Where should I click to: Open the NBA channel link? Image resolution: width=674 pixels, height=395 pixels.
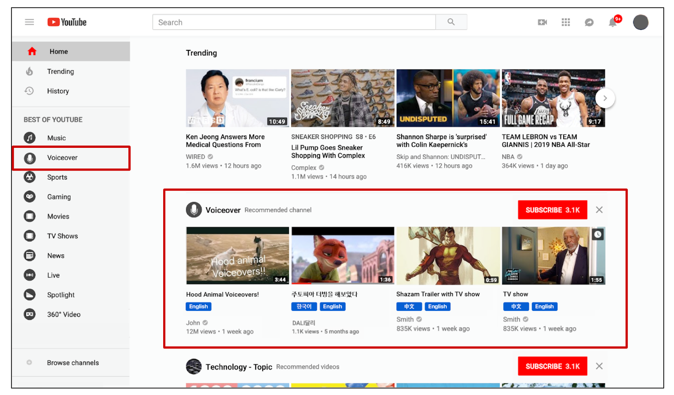[x=508, y=157]
